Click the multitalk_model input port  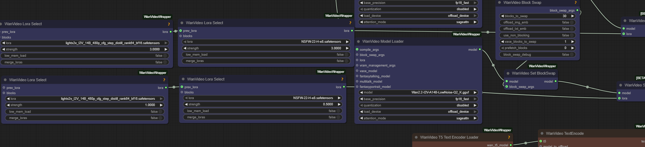click(x=357, y=81)
